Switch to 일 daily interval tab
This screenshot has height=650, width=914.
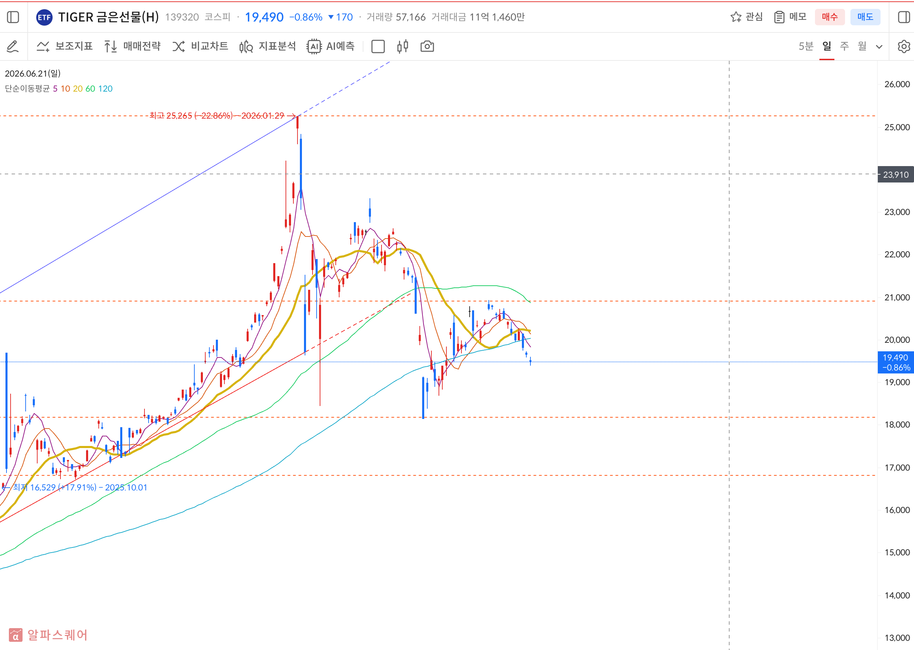tap(827, 46)
